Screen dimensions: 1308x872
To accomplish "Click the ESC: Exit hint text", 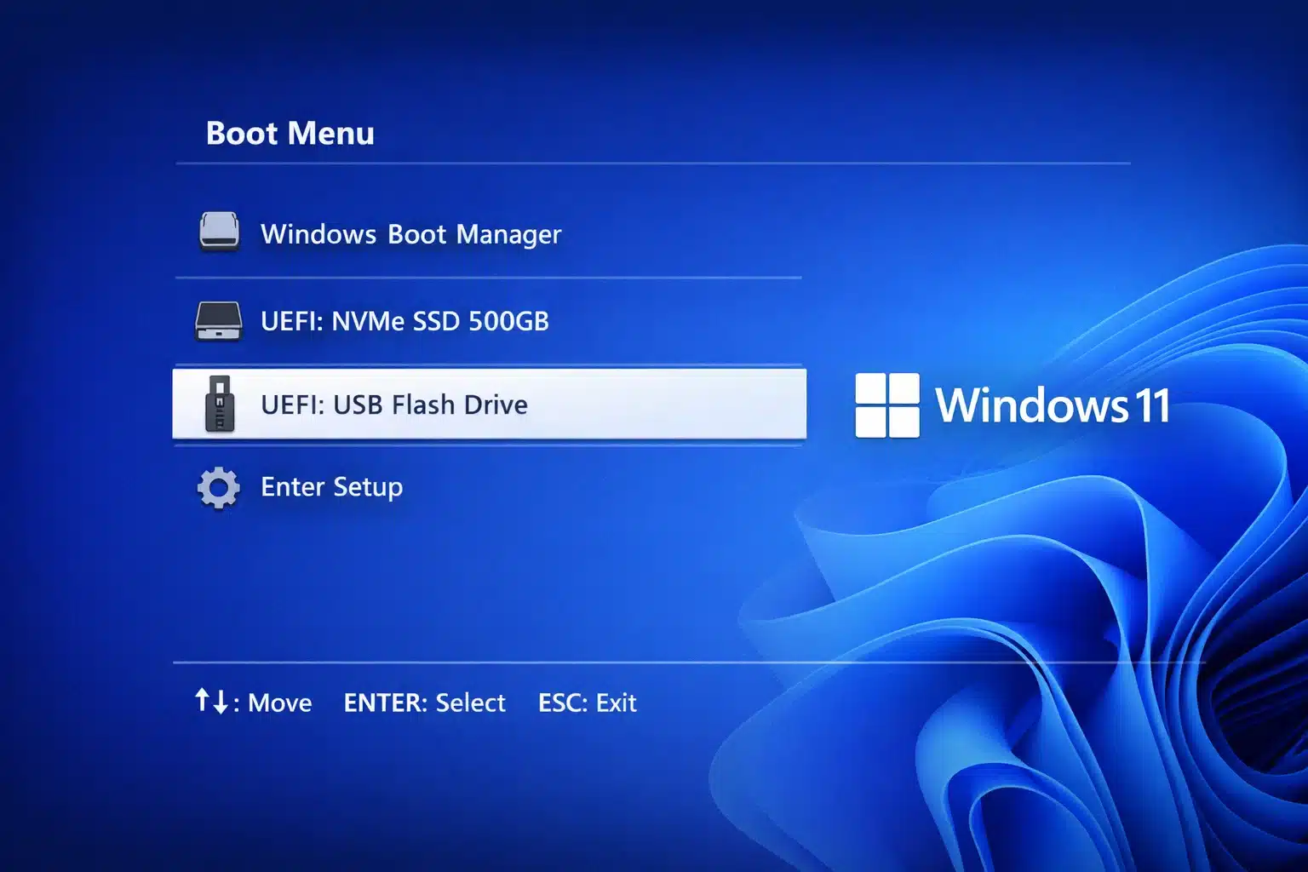I will (587, 703).
